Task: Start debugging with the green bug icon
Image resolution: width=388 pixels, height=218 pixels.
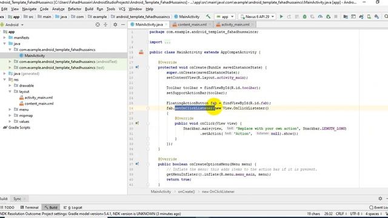Action: (x=304, y=16)
